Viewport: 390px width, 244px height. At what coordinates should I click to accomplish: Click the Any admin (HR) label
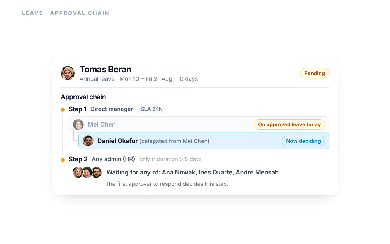(113, 159)
